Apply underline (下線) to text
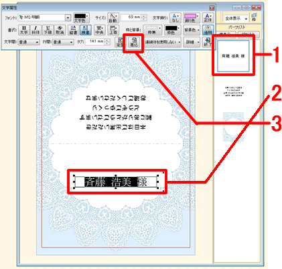The width and height of the screenshot is (282, 269). tap(48, 30)
